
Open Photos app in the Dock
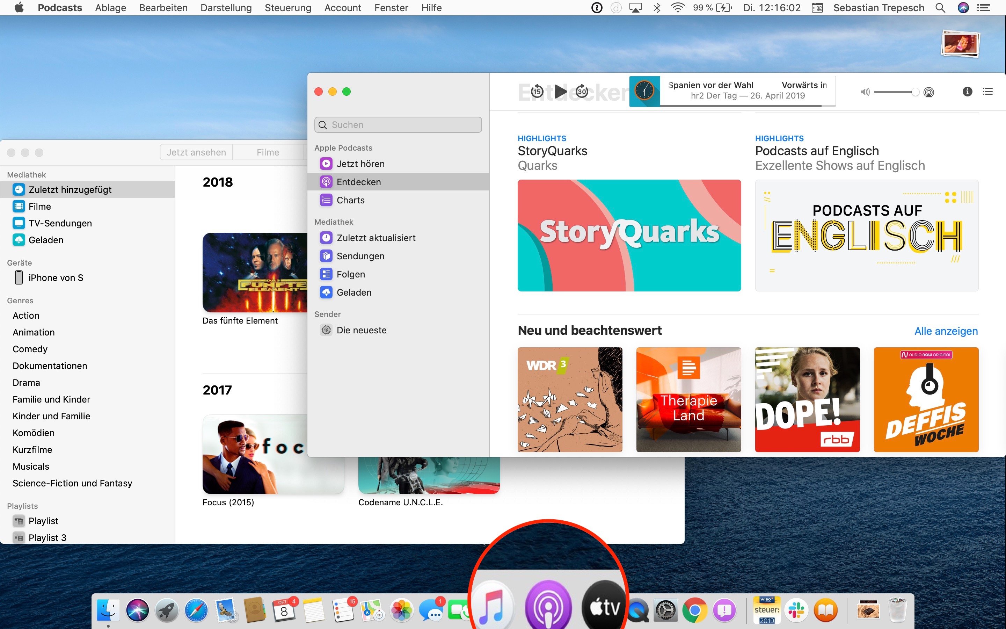(x=402, y=610)
